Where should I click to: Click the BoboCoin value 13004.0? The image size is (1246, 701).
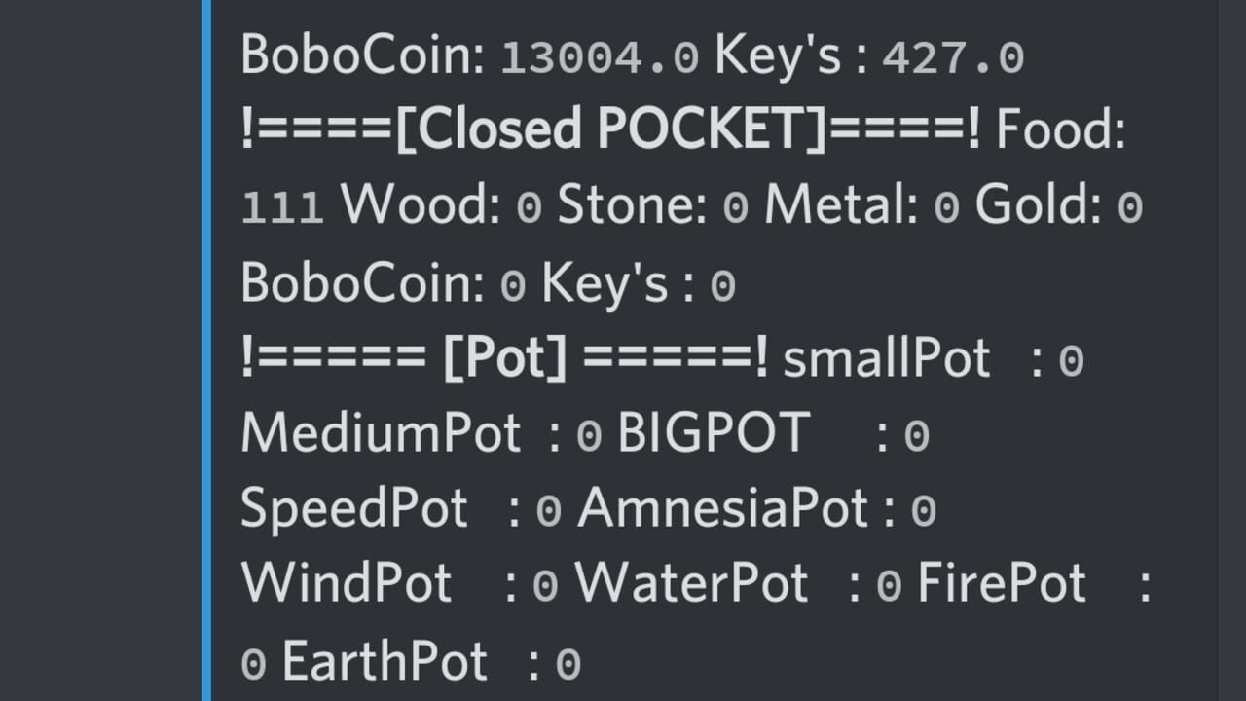pyautogui.click(x=600, y=58)
